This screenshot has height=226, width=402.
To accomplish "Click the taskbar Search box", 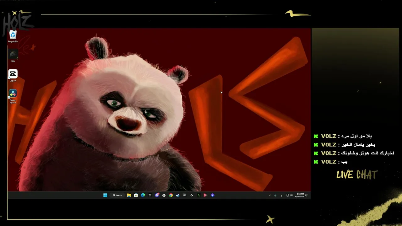I will [x=117, y=195].
